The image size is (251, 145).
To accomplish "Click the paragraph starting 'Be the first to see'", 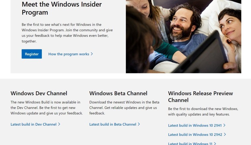I will 67,33.
